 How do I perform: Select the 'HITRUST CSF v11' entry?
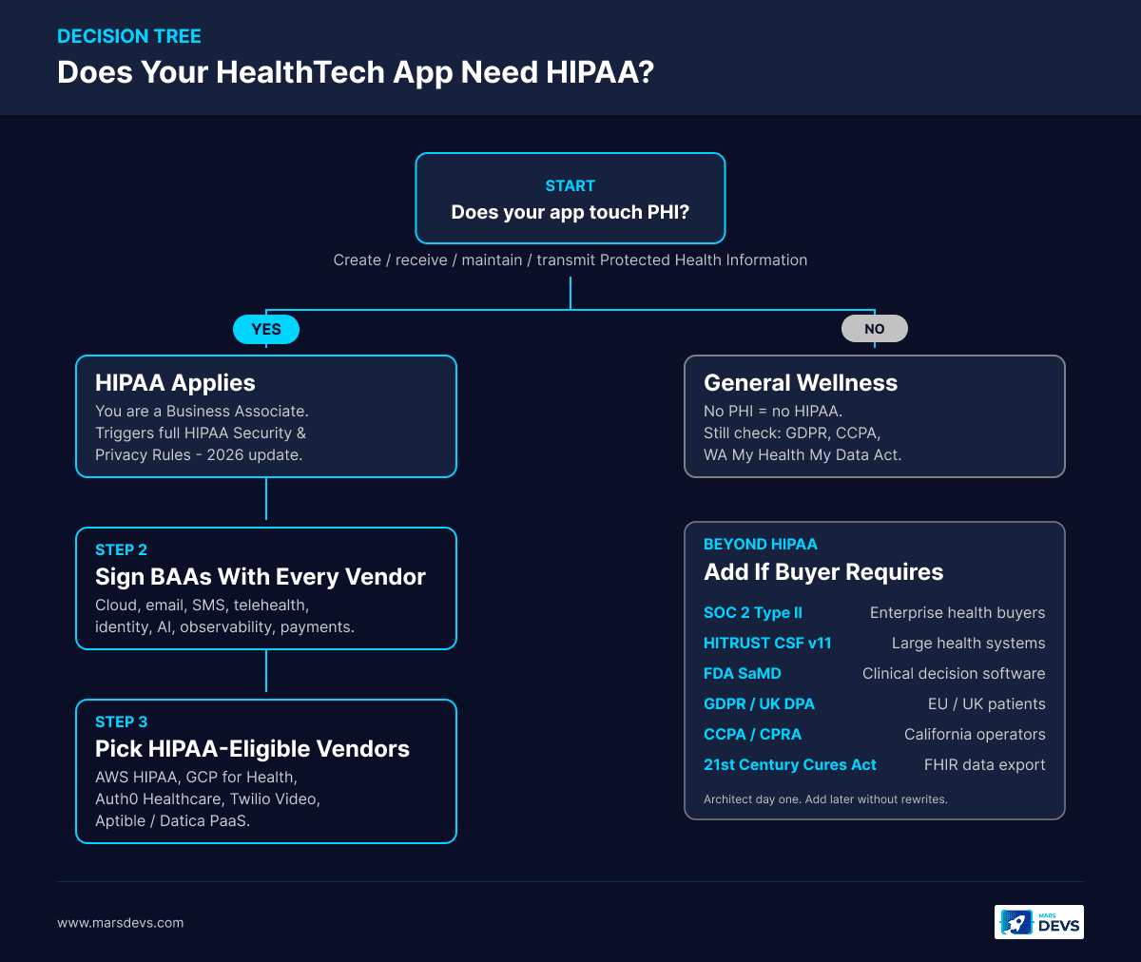767,644
